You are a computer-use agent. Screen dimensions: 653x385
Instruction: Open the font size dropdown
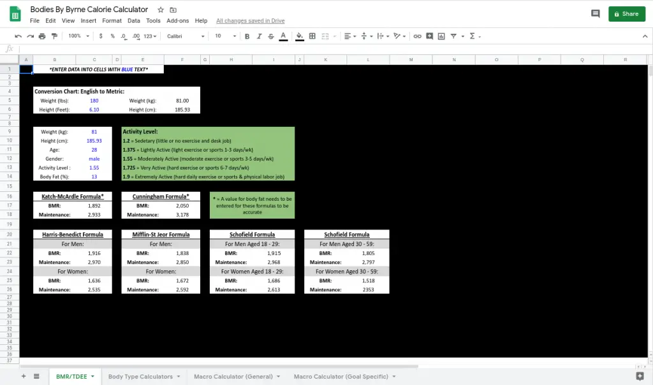[225, 36]
